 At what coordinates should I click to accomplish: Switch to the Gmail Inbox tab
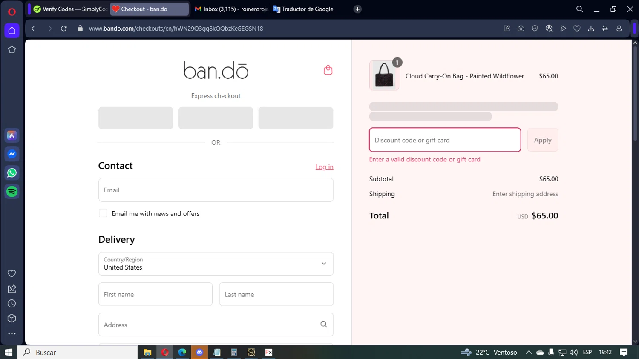click(230, 9)
